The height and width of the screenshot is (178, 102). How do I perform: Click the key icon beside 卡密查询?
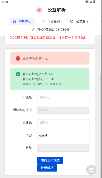coord(43,21)
